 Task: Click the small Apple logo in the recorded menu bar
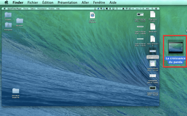pos(5,9)
